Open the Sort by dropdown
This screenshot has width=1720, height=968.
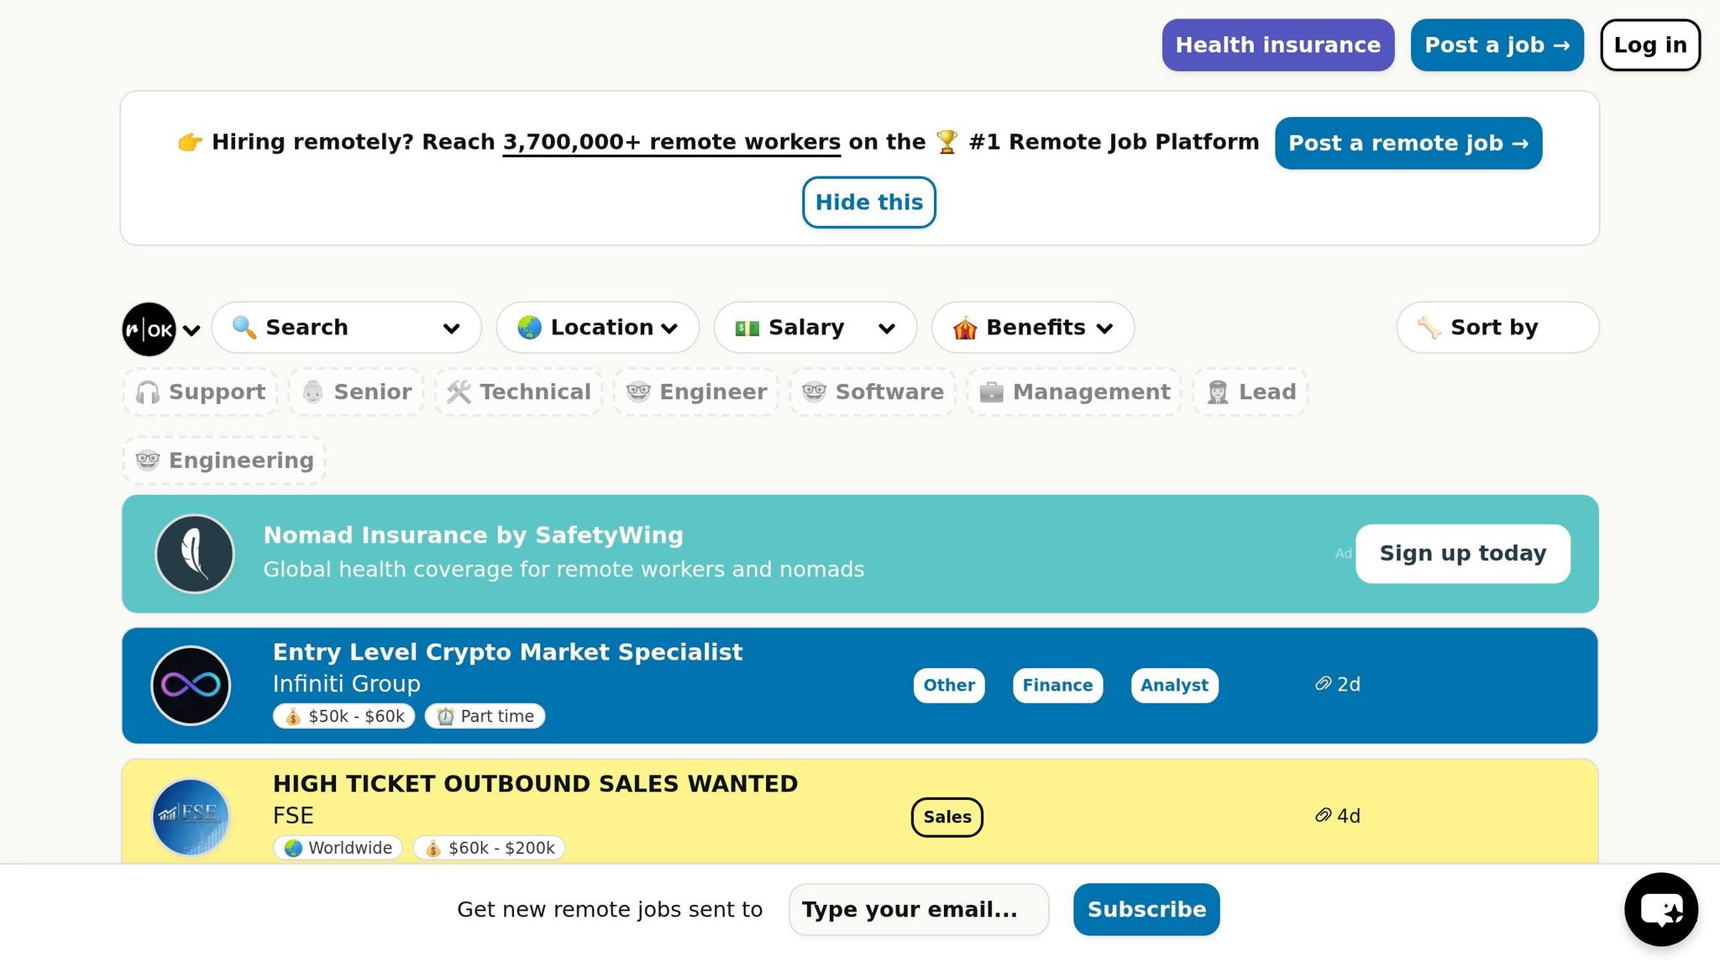click(1498, 328)
